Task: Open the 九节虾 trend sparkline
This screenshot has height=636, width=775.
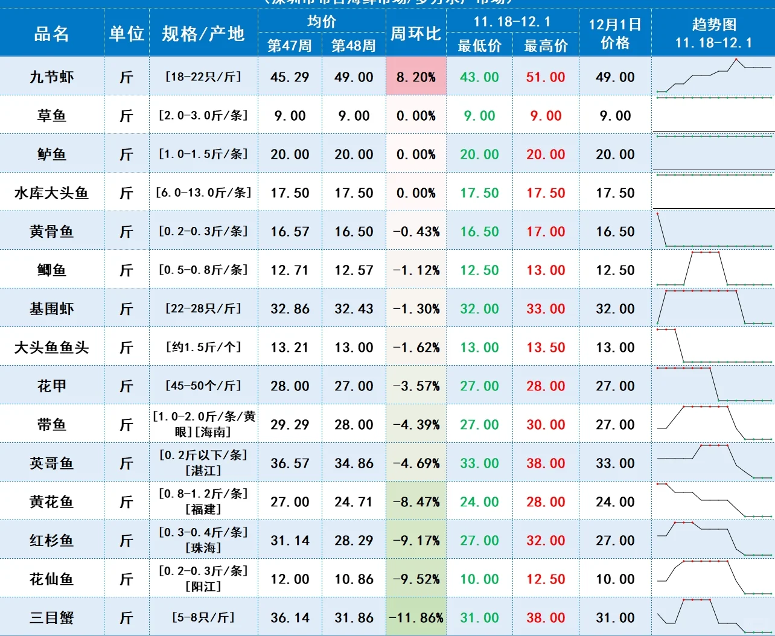Action: pos(713,77)
